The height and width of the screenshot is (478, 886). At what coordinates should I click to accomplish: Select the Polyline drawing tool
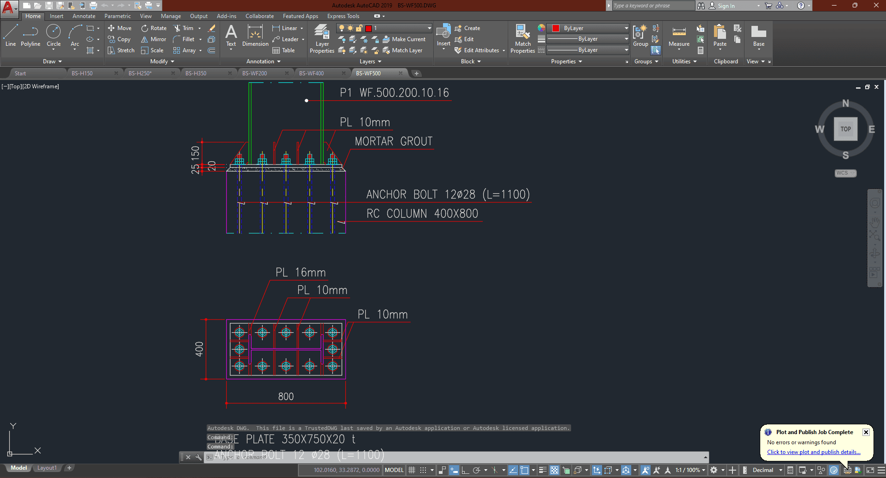click(x=31, y=36)
